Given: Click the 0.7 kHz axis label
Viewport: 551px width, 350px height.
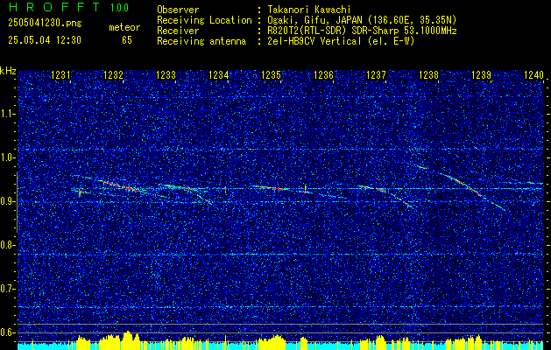Looking at the screenshot, I should 7,289.
